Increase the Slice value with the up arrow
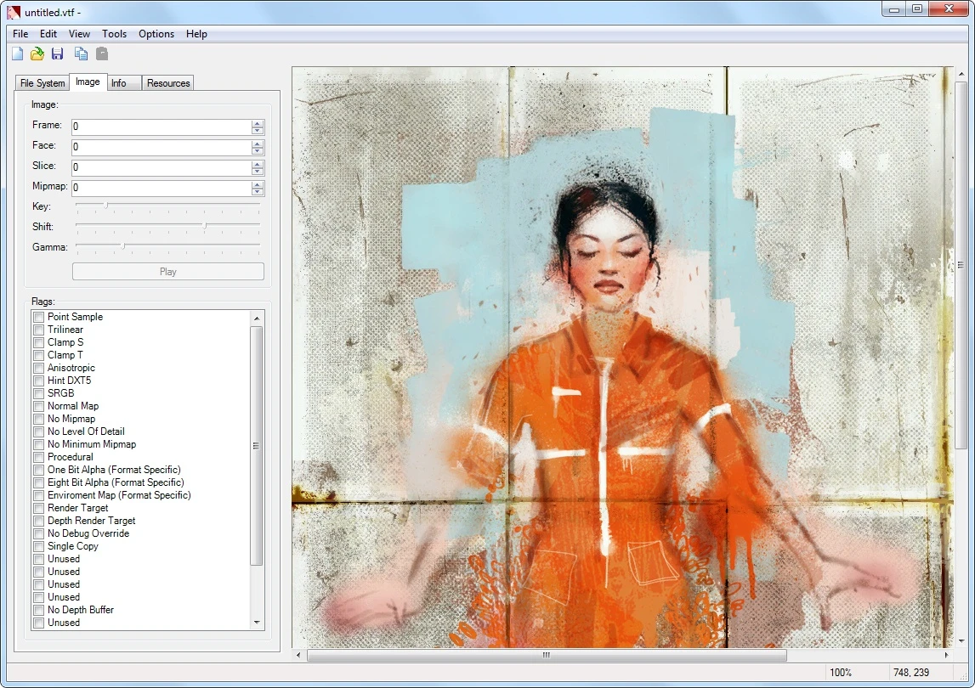The height and width of the screenshot is (688, 975). (x=258, y=163)
